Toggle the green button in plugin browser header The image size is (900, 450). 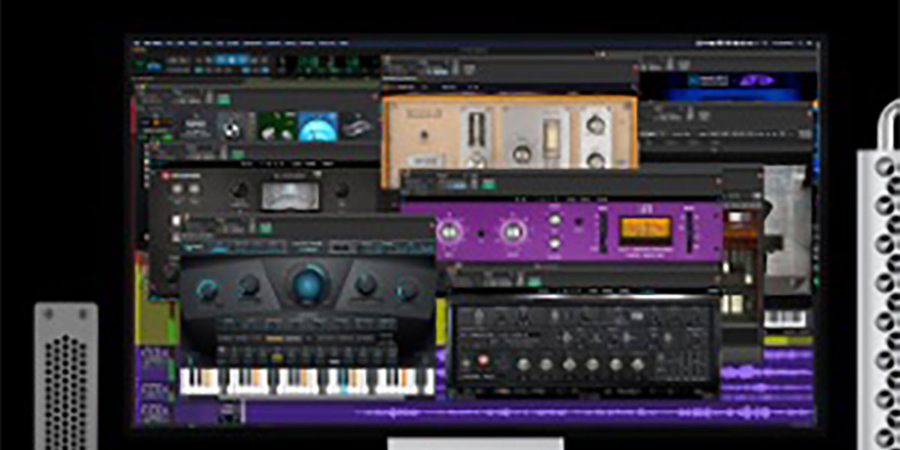[x=223, y=98]
